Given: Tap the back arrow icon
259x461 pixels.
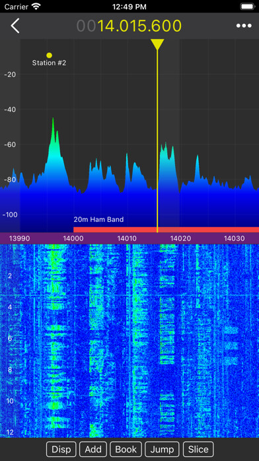Looking at the screenshot, I should click(15, 26).
